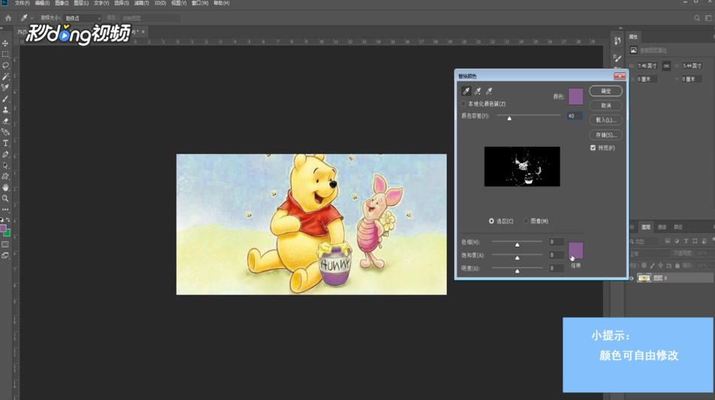Viewport: 715px width, 400px height.
Task: Select the Eraser tool
Action: [5, 121]
